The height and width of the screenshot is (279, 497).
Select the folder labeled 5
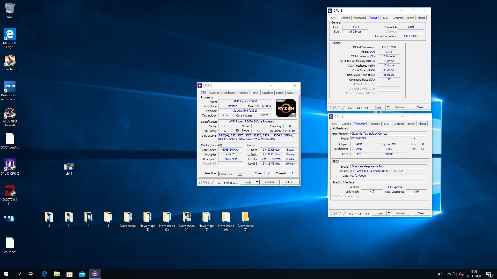click(x=108, y=220)
